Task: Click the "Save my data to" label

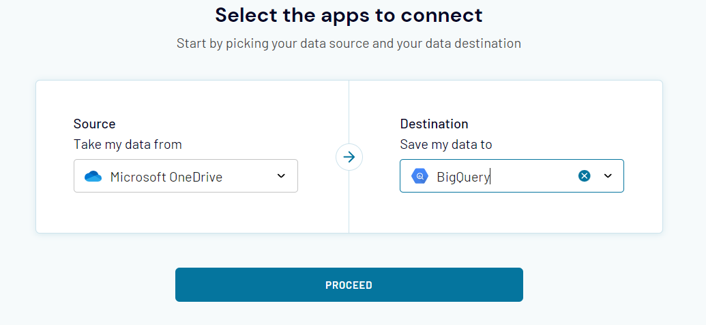Action: point(445,144)
